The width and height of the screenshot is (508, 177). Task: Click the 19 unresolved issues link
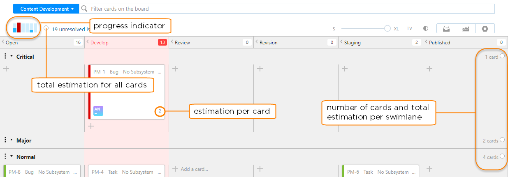point(70,30)
